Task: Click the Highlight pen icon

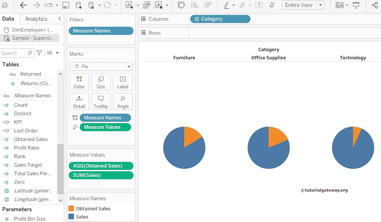Action: [x=227, y=5]
